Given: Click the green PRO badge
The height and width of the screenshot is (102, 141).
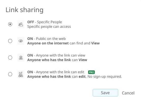Looking at the screenshot, I should 91,72.
